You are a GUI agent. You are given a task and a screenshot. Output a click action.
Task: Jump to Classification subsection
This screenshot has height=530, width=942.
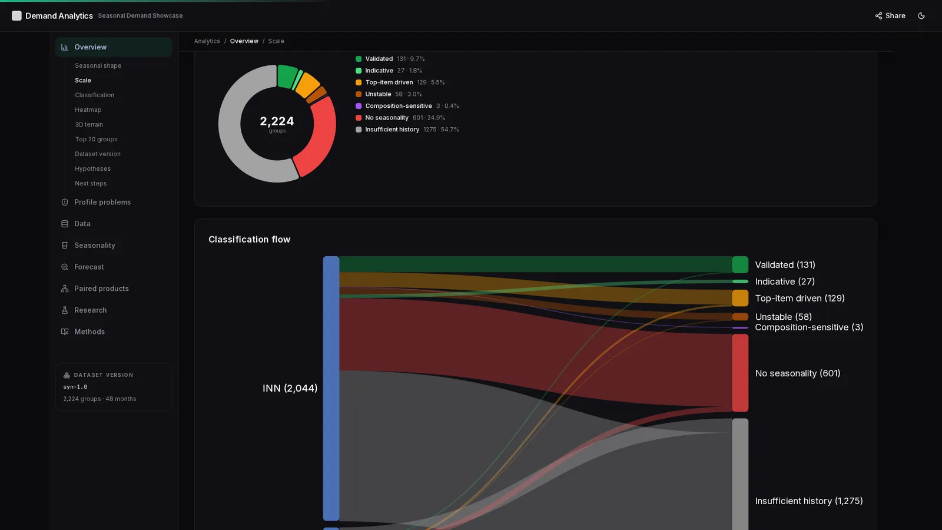(94, 95)
